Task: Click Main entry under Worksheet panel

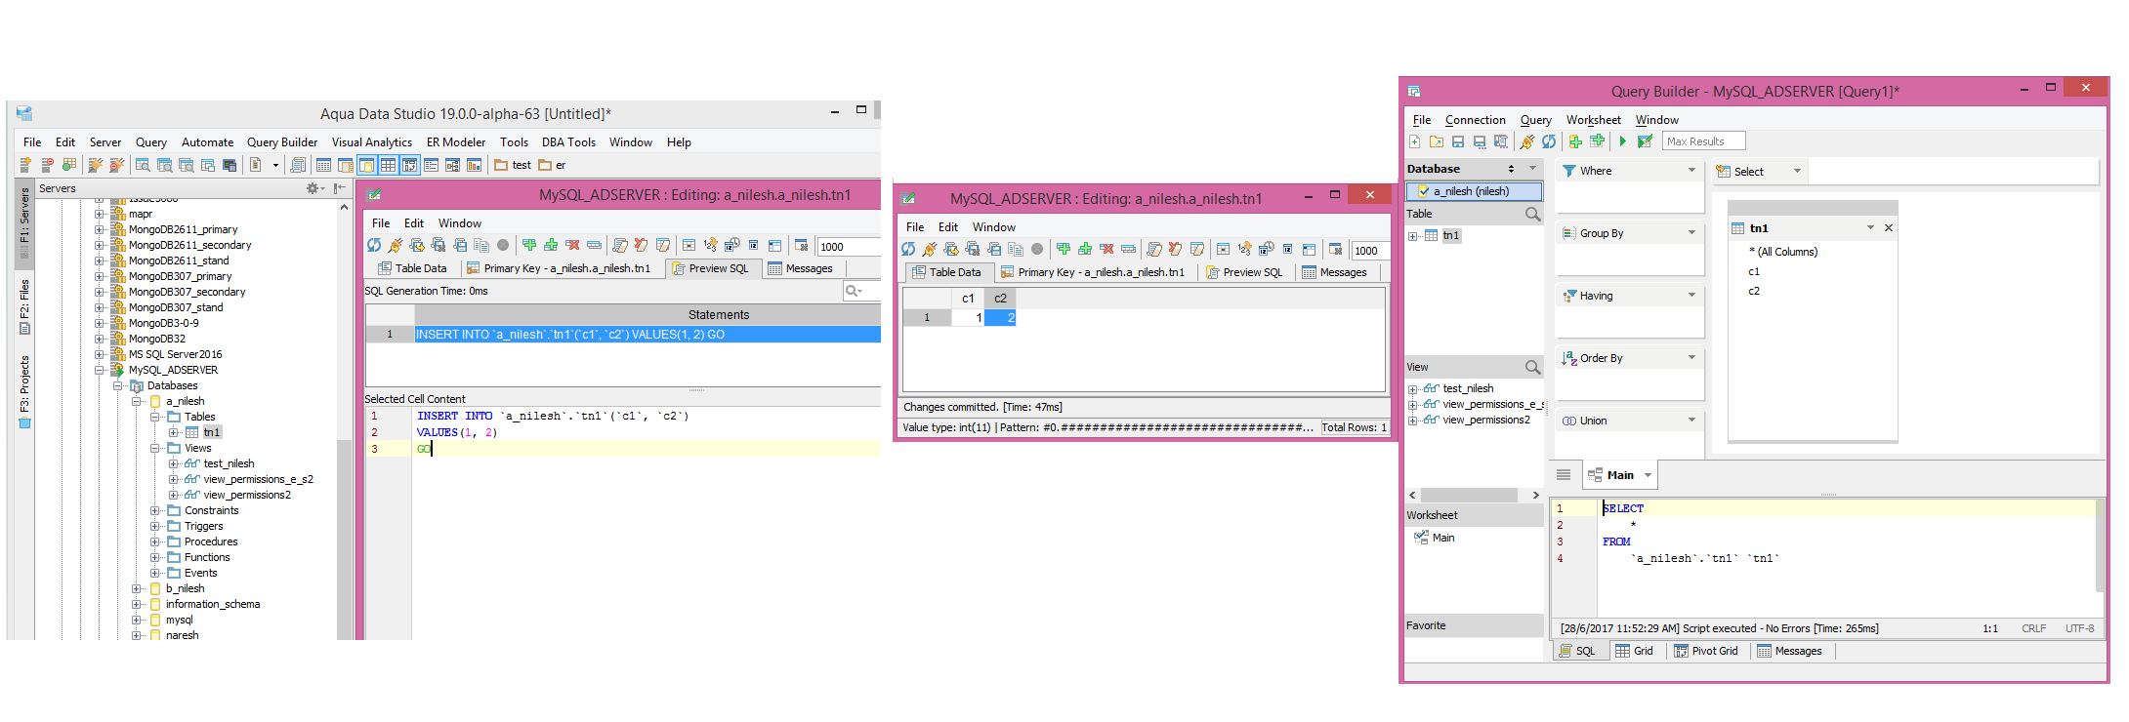Action: pos(1443,538)
